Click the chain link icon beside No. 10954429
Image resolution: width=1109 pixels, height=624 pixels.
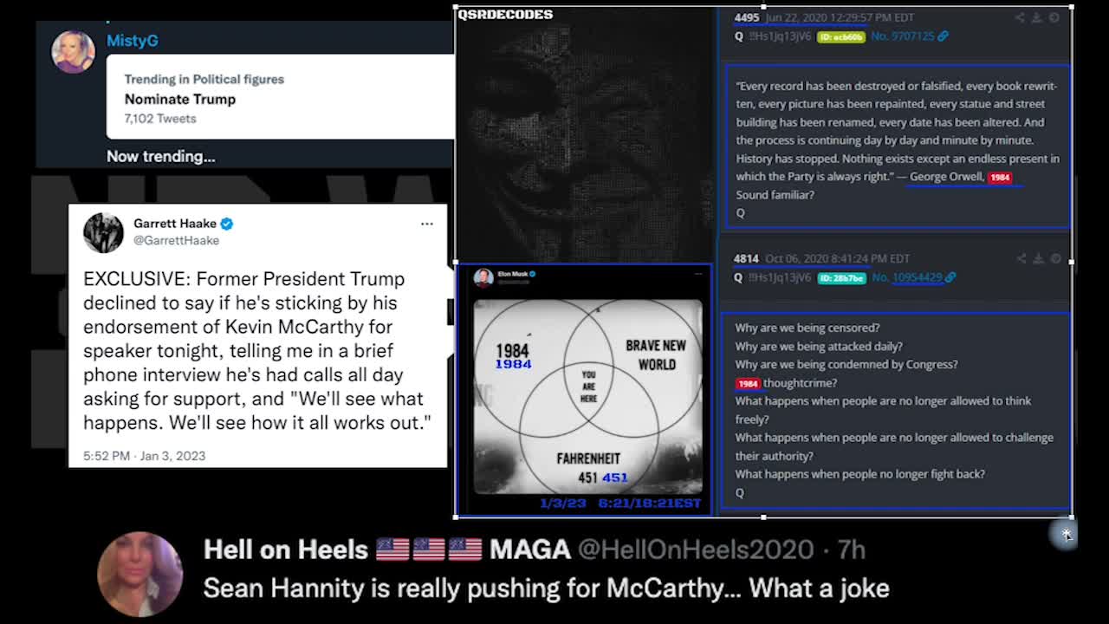click(950, 277)
